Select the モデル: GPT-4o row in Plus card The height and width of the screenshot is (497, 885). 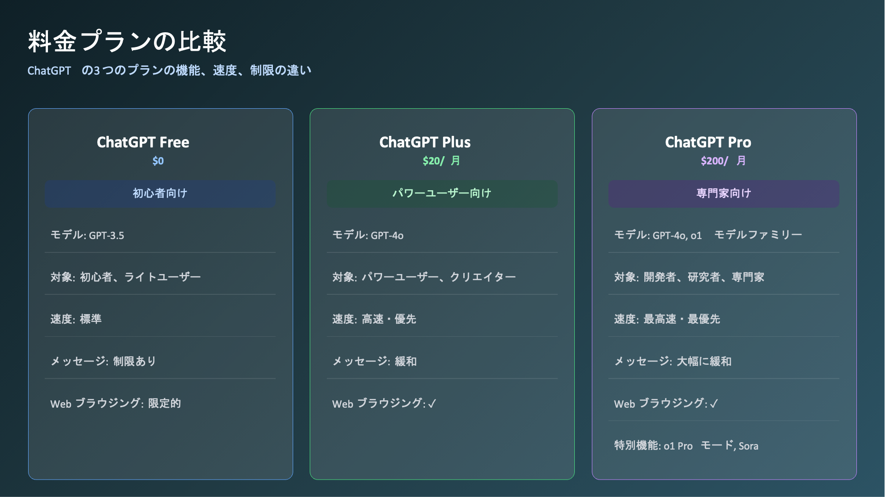click(x=442, y=235)
